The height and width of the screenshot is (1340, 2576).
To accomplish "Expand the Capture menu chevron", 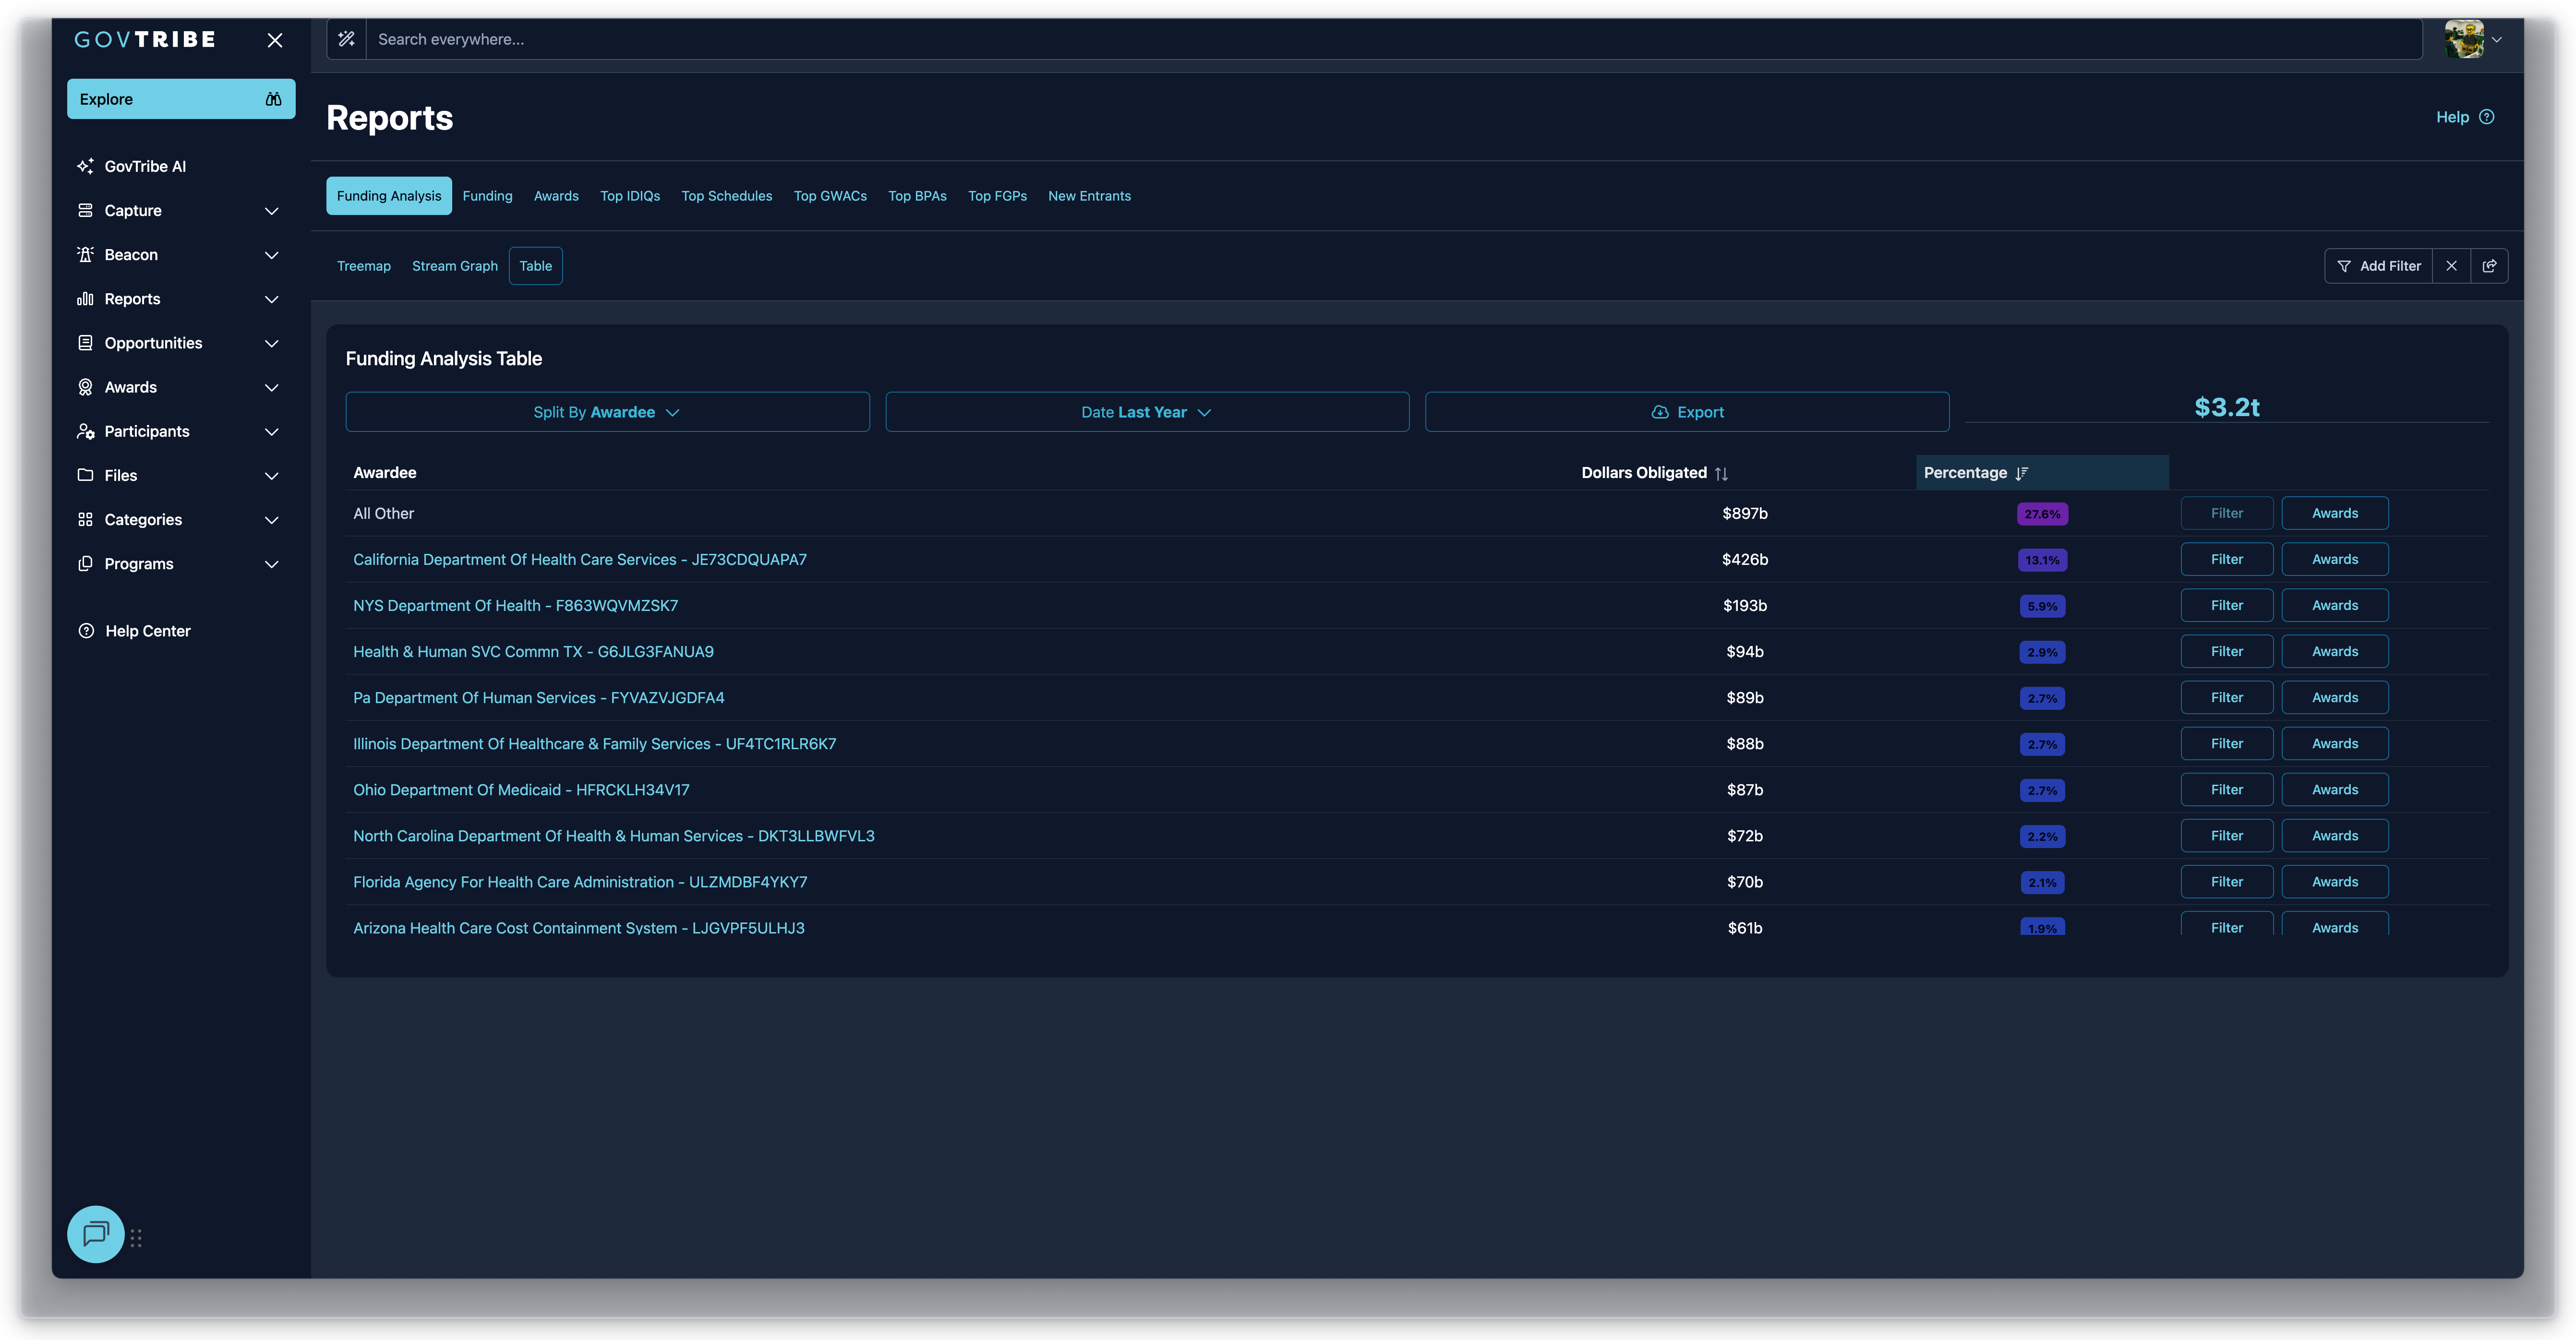I will point(271,211).
